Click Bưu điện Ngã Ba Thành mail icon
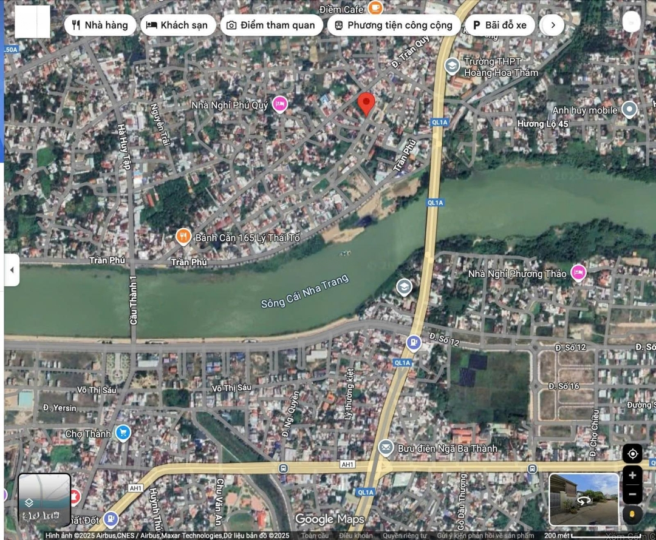656x540 pixels. (x=385, y=448)
